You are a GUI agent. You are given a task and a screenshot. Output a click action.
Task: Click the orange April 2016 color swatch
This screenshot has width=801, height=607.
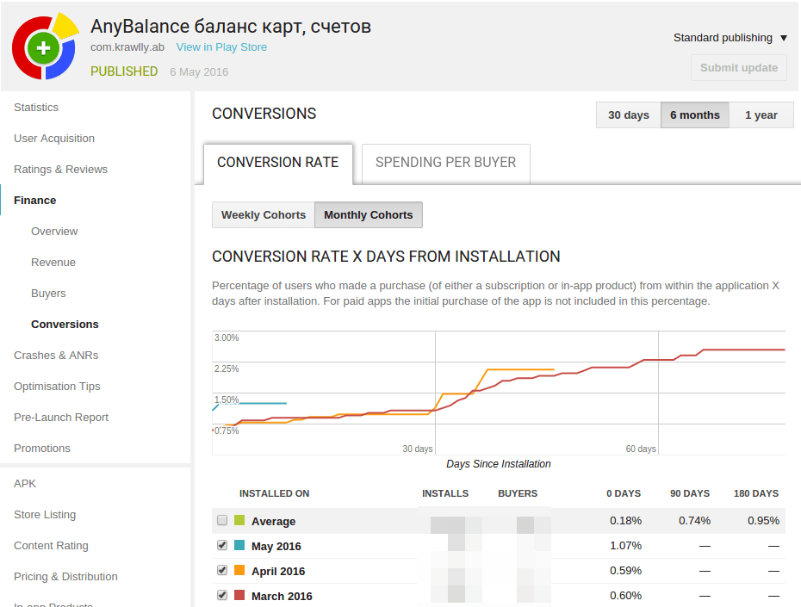[239, 571]
